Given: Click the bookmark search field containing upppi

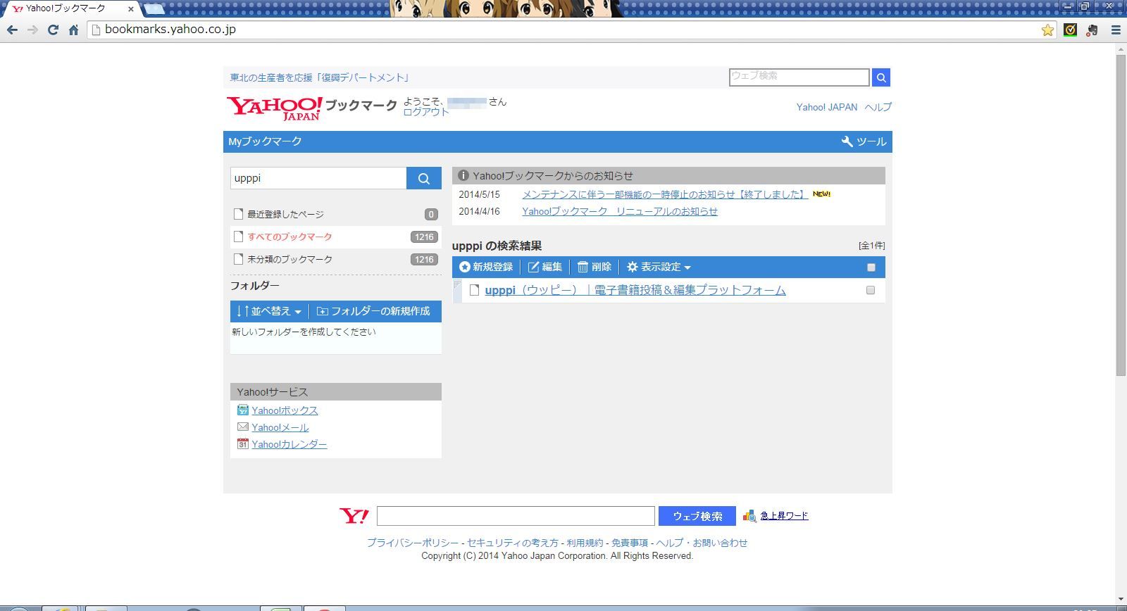Looking at the screenshot, I should point(318,178).
